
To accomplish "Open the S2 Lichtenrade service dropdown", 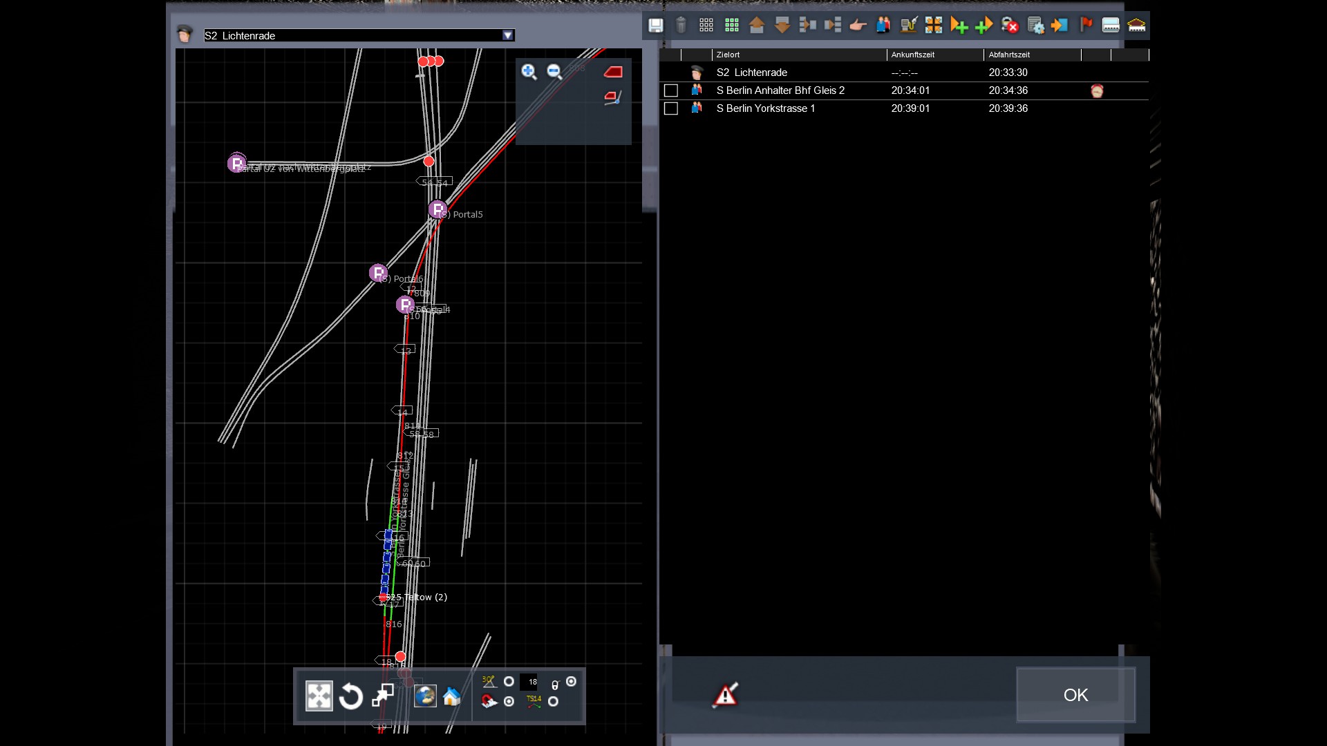I will (x=508, y=35).
